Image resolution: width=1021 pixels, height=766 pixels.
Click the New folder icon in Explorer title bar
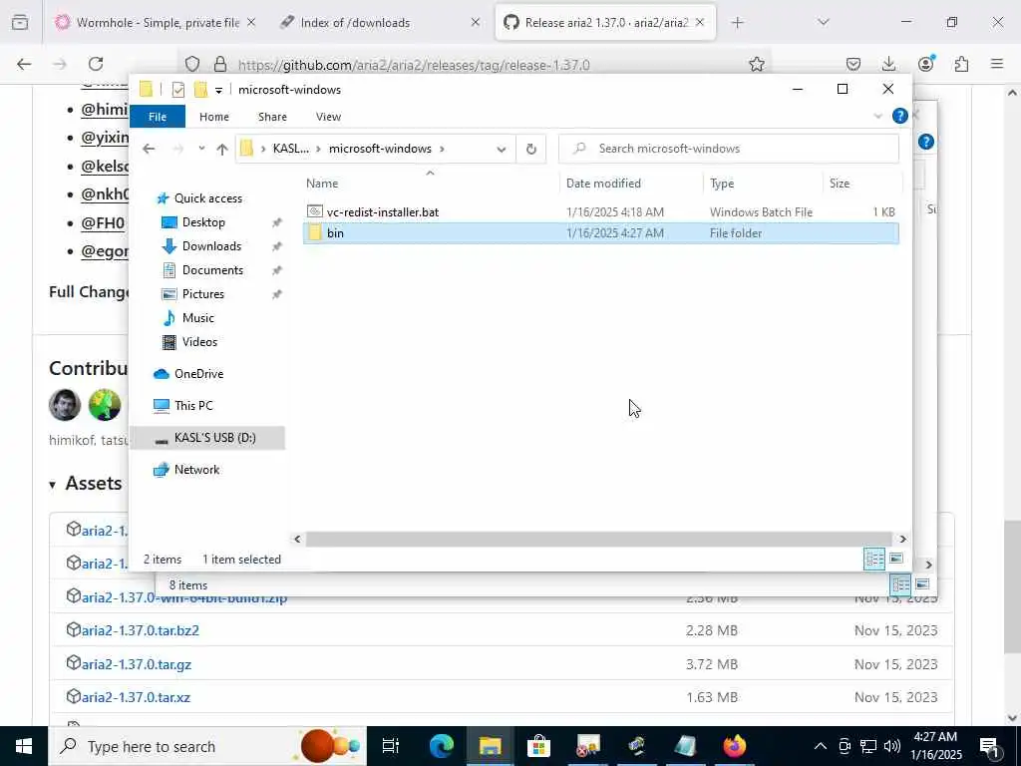click(200, 90)
